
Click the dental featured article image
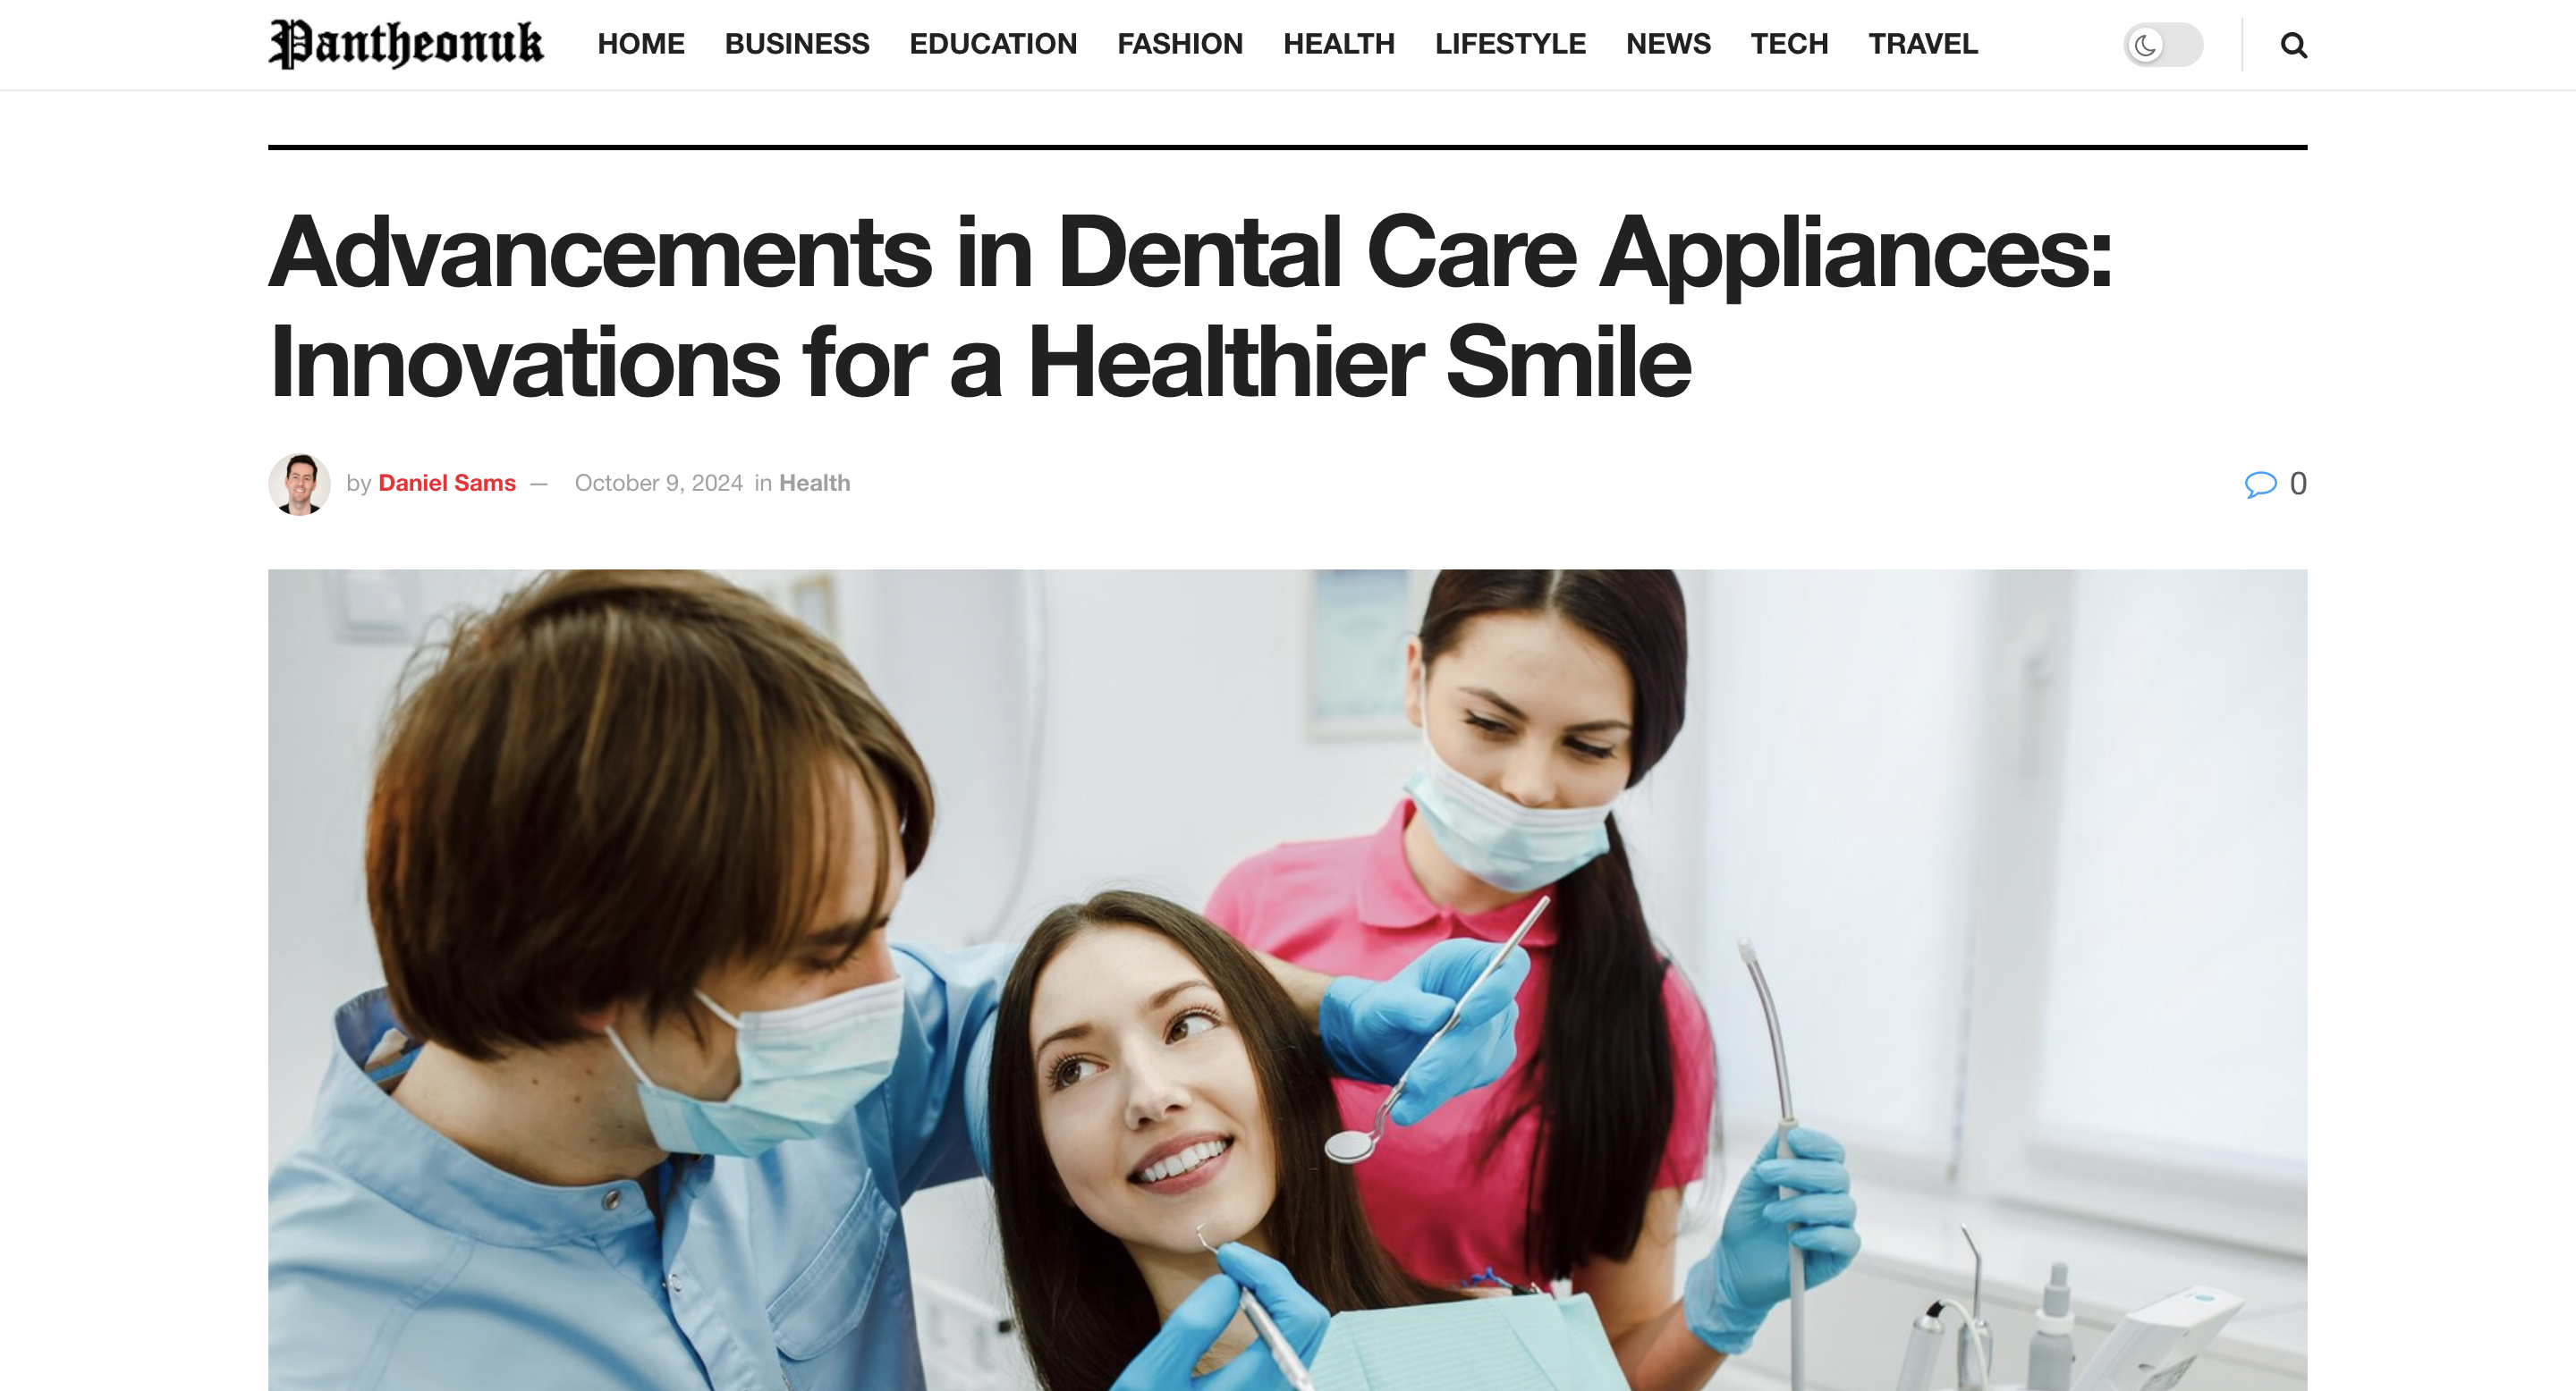click(1288, 981)
